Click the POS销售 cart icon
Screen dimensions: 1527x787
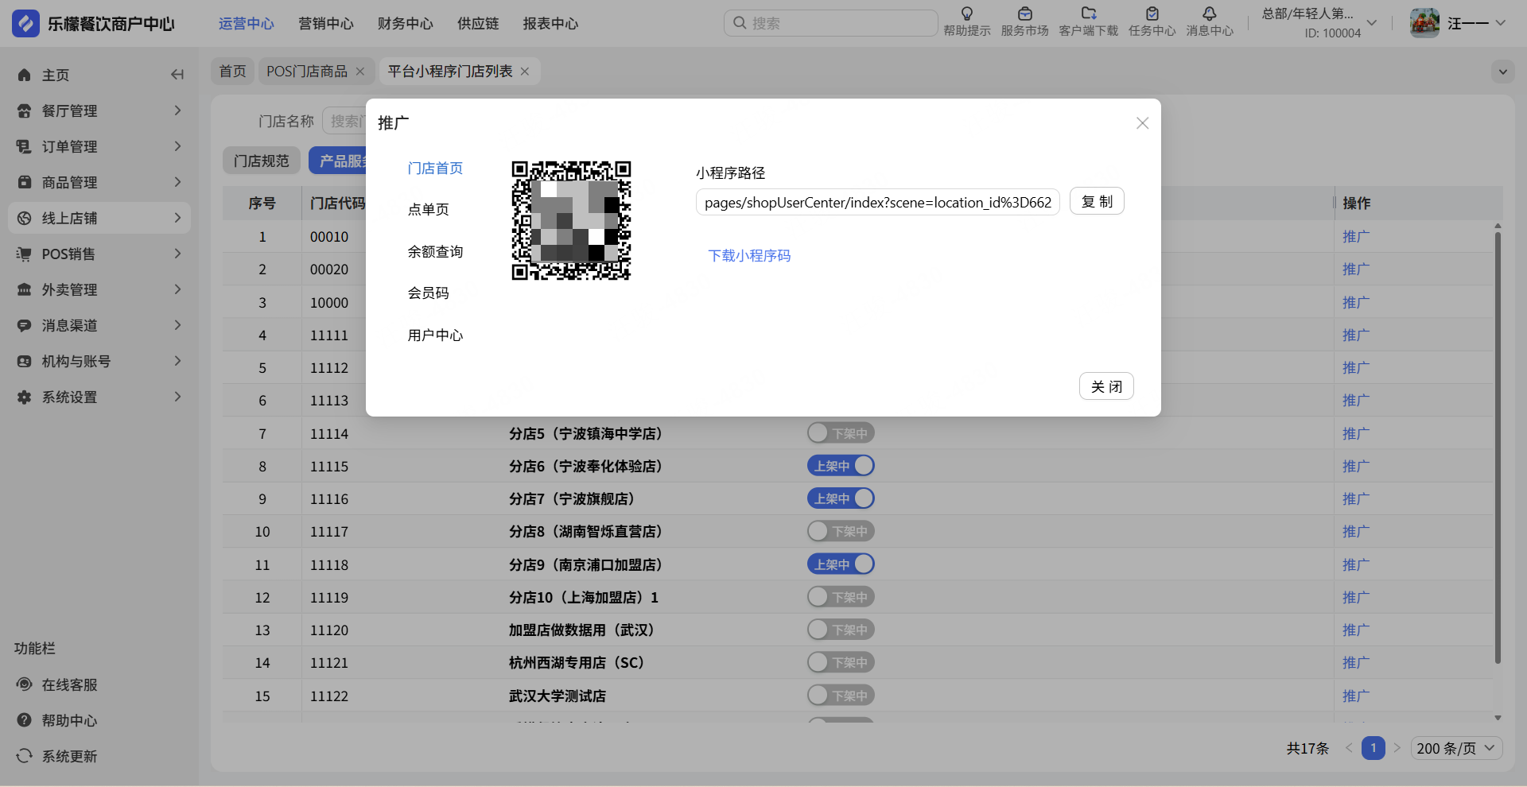click(25, 254)
